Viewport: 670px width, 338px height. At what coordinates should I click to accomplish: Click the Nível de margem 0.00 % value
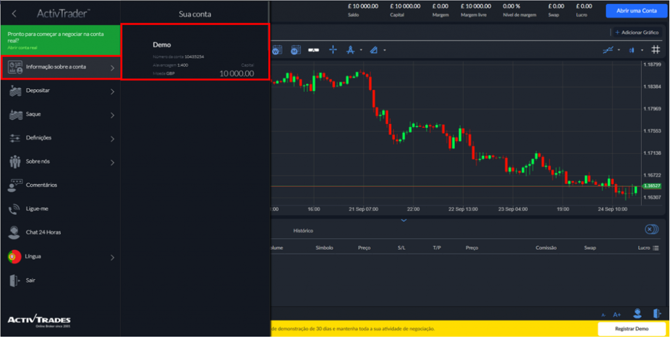(512, 7)
